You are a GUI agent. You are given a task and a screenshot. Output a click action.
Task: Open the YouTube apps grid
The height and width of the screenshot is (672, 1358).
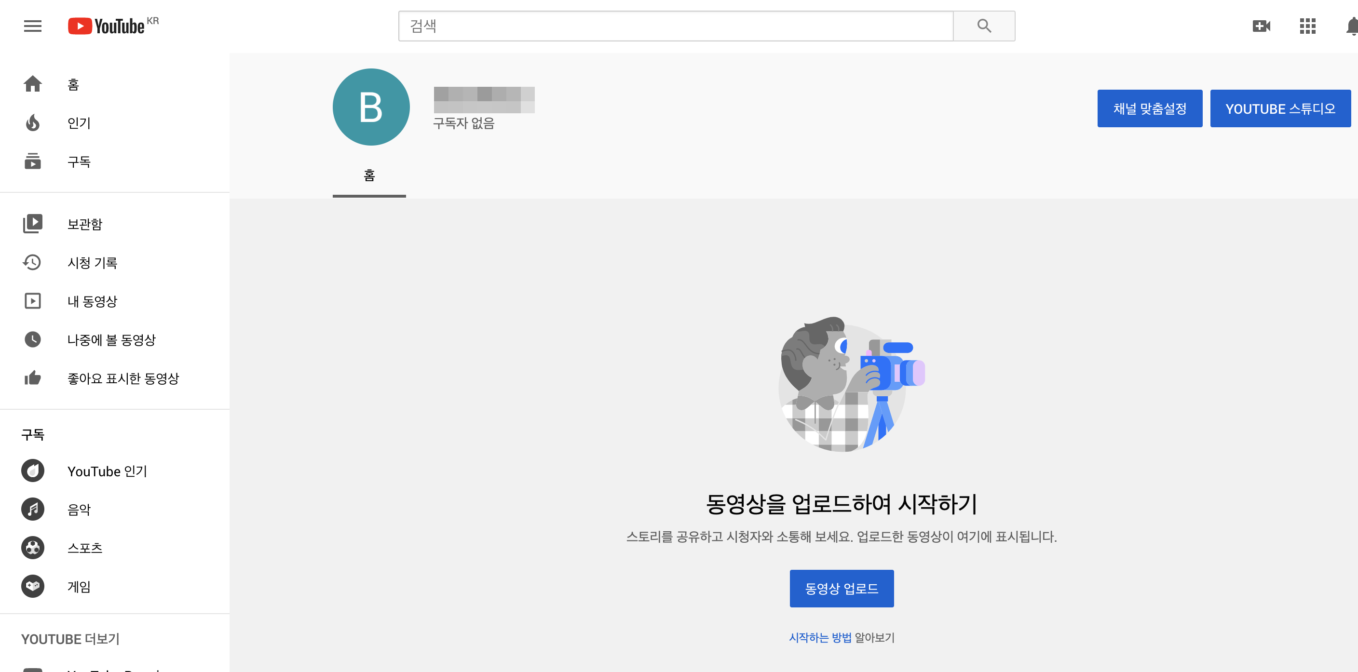[x=1307, y=26]
